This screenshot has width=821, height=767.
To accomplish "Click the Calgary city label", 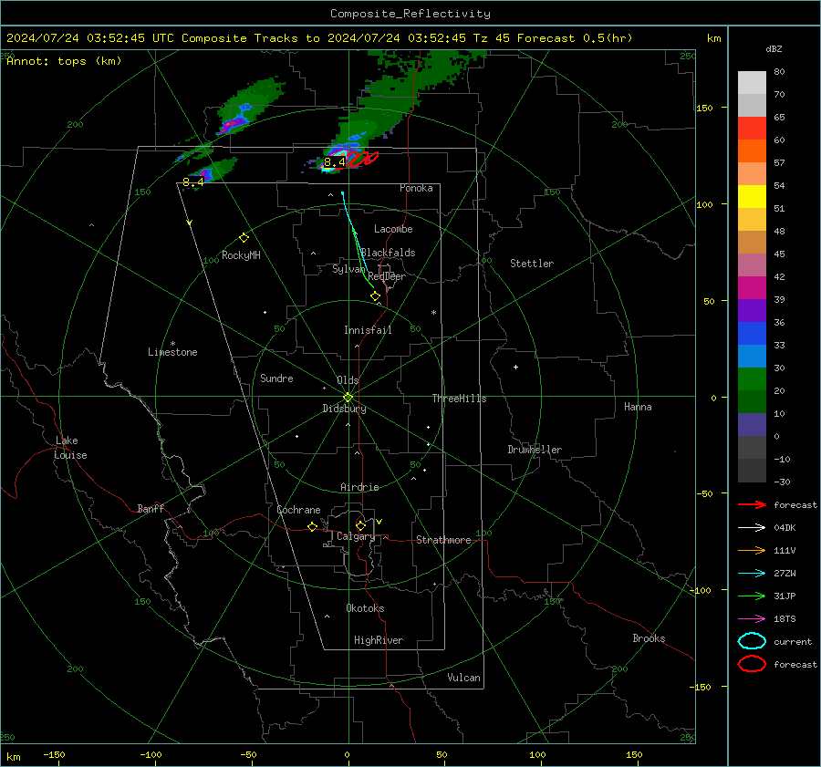I will [356, 536].
